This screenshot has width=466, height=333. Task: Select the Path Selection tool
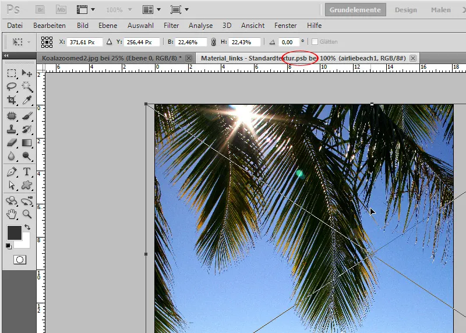click(12, 185)
